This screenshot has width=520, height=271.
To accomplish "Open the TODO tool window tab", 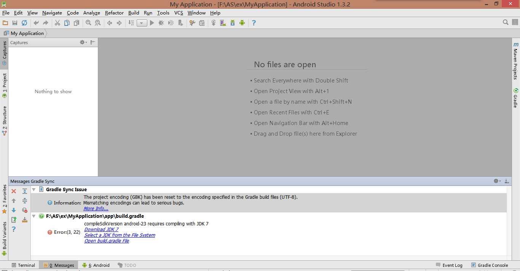I will coord(127,265).
